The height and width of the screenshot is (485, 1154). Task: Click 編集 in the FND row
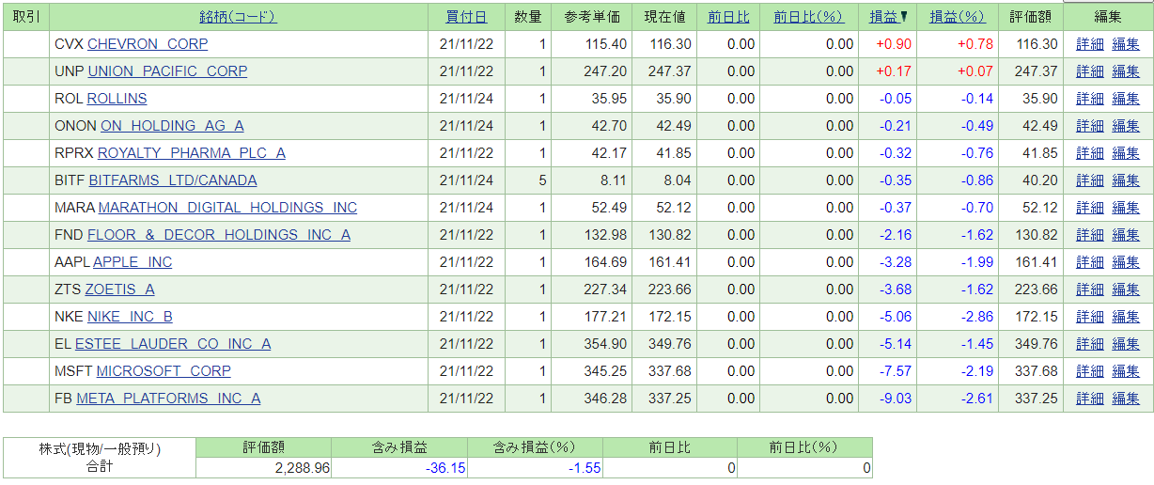pyautogui.click(x=1126, y=235)
